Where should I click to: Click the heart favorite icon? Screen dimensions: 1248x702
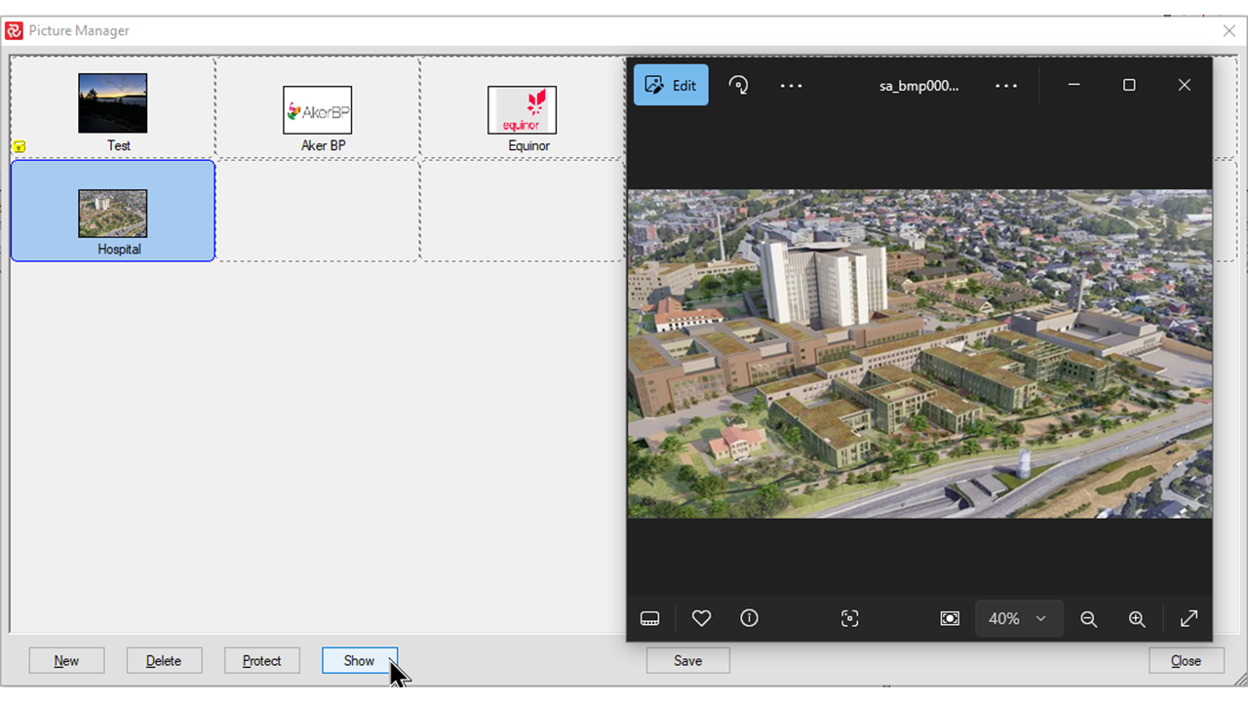pos(701,618)
